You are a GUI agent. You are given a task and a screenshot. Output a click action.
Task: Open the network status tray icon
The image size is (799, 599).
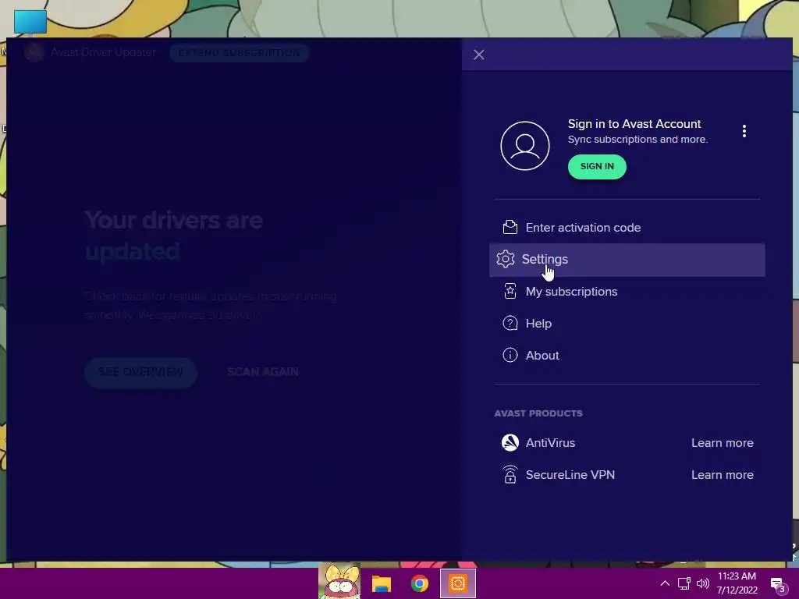click(684, 583)
